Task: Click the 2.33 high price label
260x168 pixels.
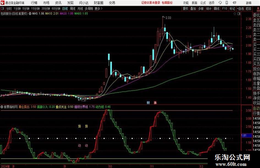Action: click(x=168, y=18)
